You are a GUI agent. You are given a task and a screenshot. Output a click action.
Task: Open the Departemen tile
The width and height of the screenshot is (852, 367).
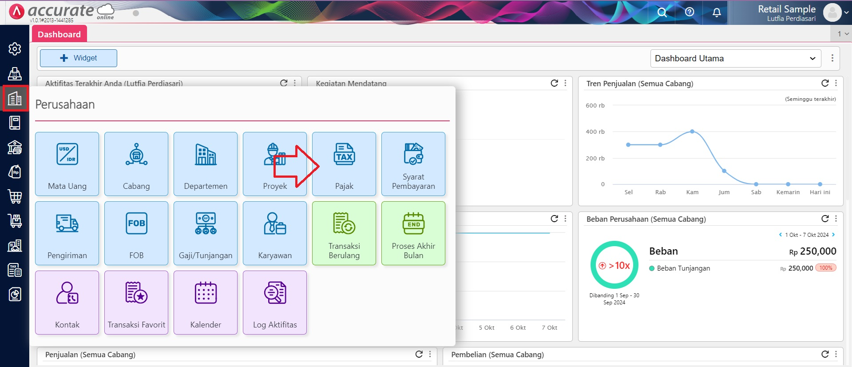tap(206, 164)
